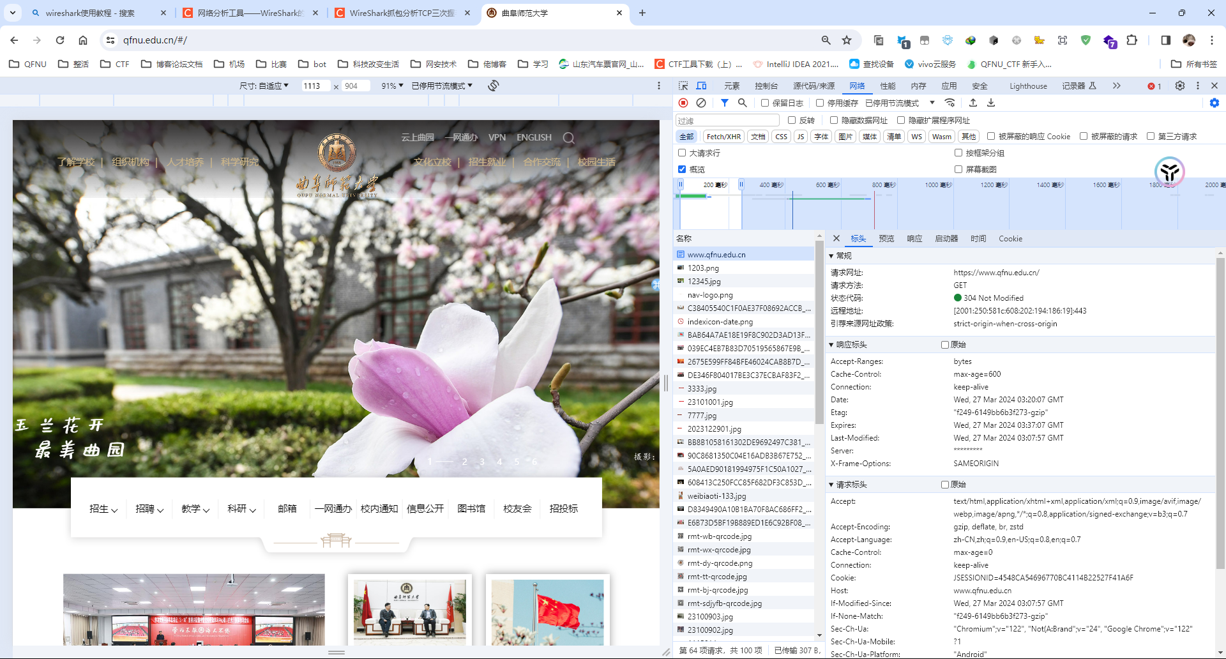Click the 过滤 filter input field

pyautogui.click(x=727, y=121)
